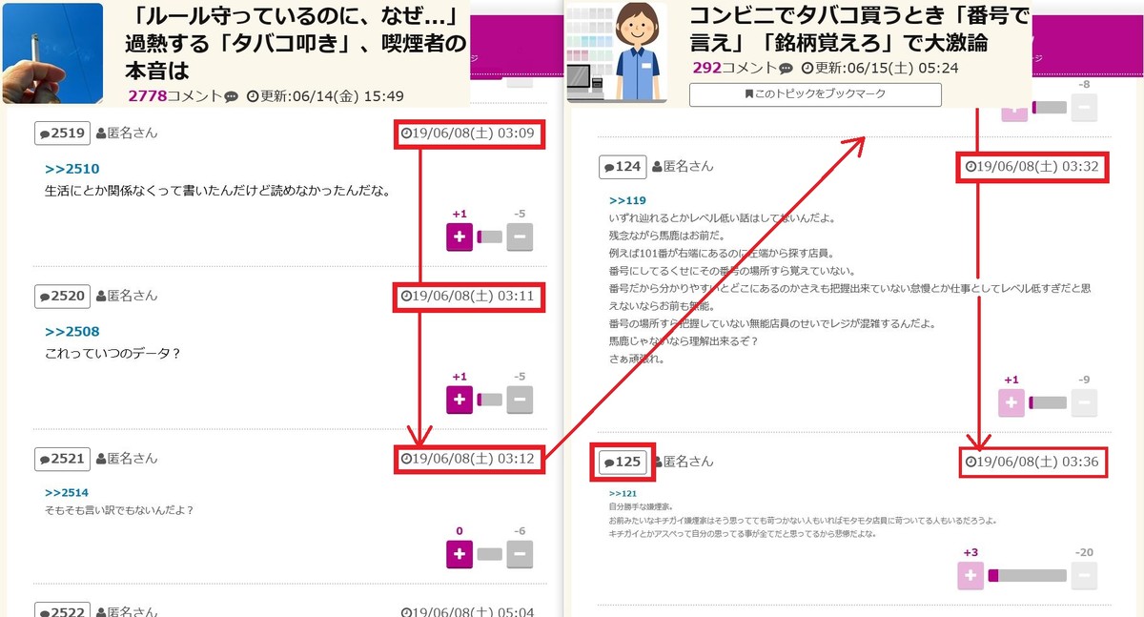Viewport: 1144px width, 617px height.
Task: Follow the >>2508 anchor link
Action: click(71, 332)
